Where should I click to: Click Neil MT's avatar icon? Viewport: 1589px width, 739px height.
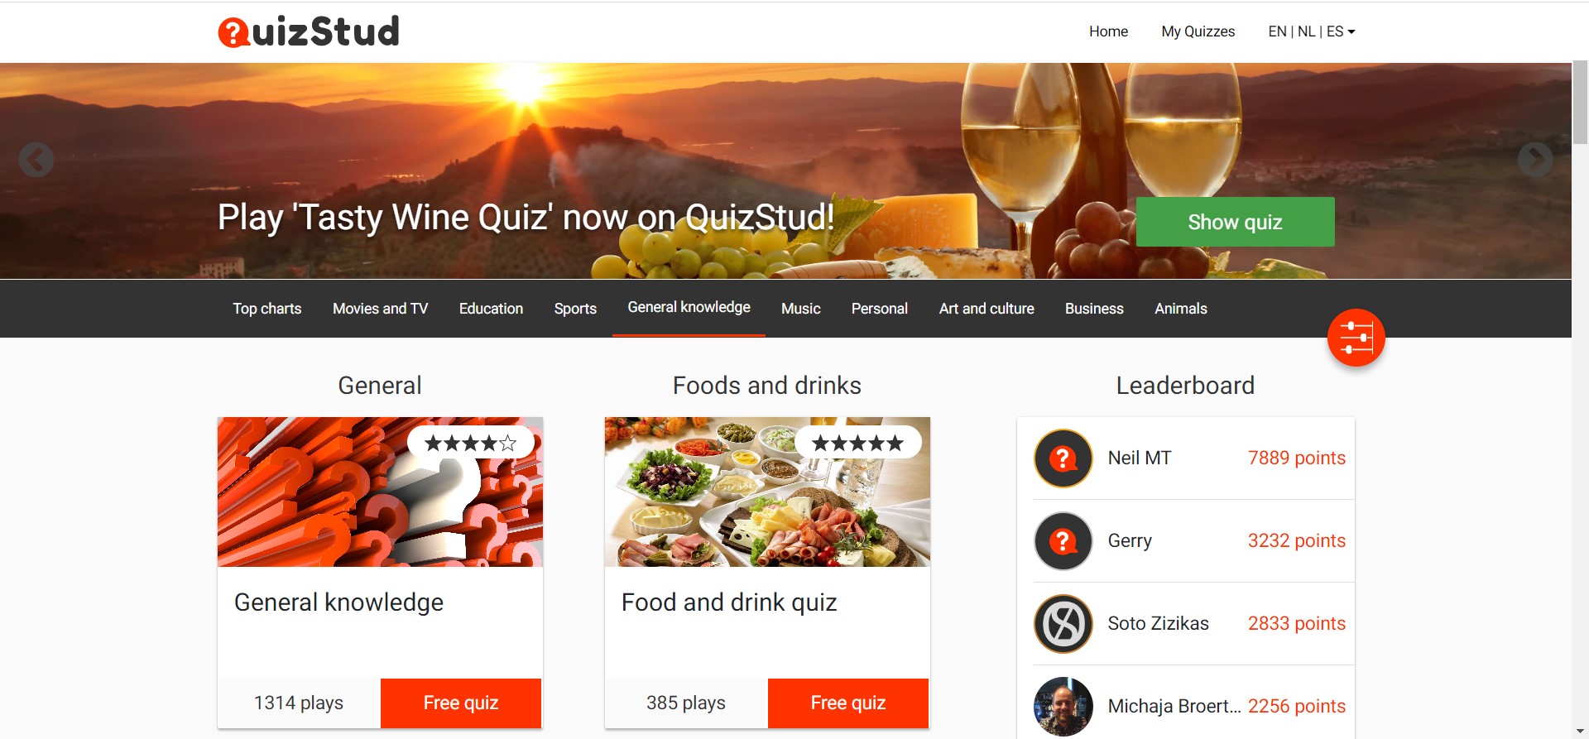(1063, 458)
